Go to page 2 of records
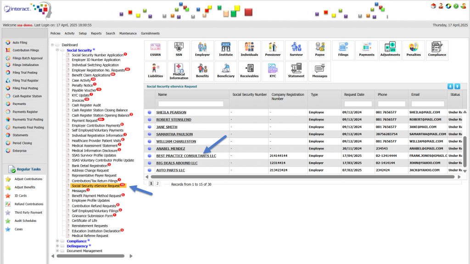The image size is (470, 264). (157, 183)
